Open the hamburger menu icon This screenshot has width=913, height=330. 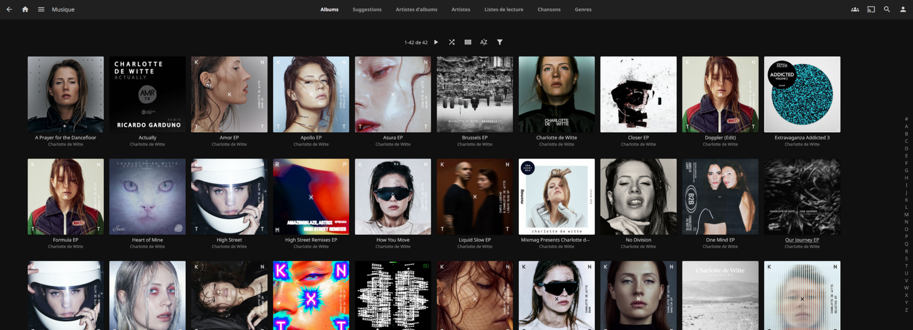pyautogui.click(x=41, y=9)
